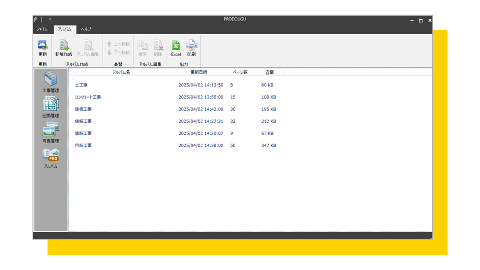480x270 pixels.
Task: Open the ファイル menu tab
Action: 42,29
